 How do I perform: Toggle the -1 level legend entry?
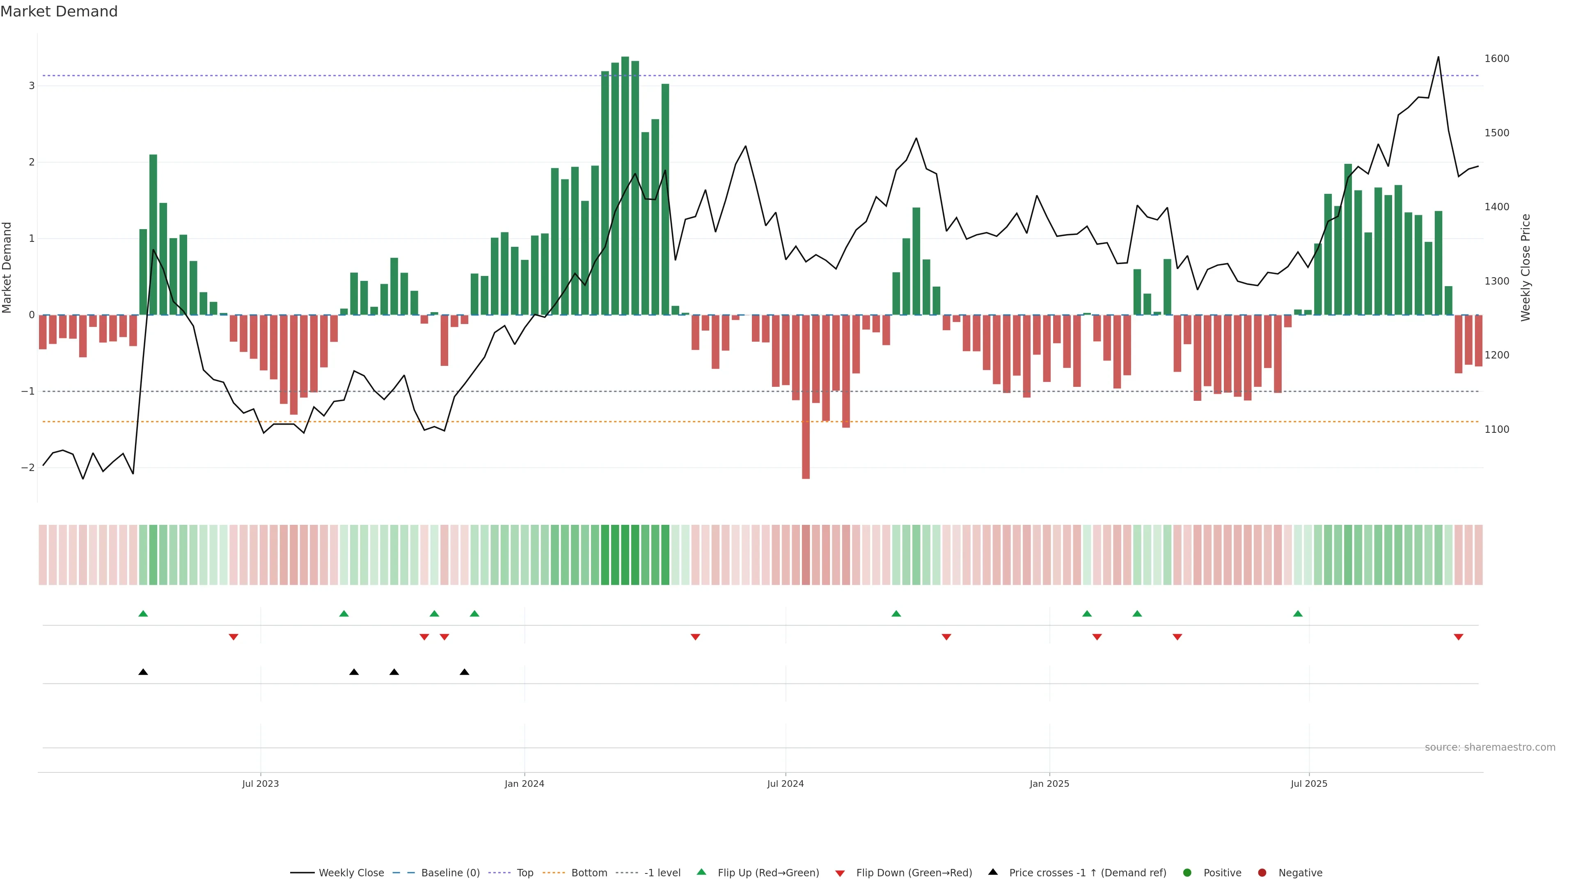coord(662,872)
